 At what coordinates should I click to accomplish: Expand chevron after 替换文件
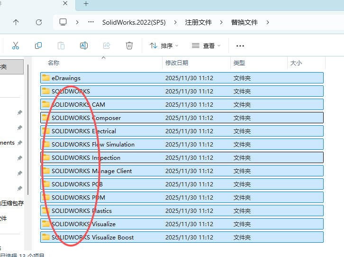coord(268,22)
